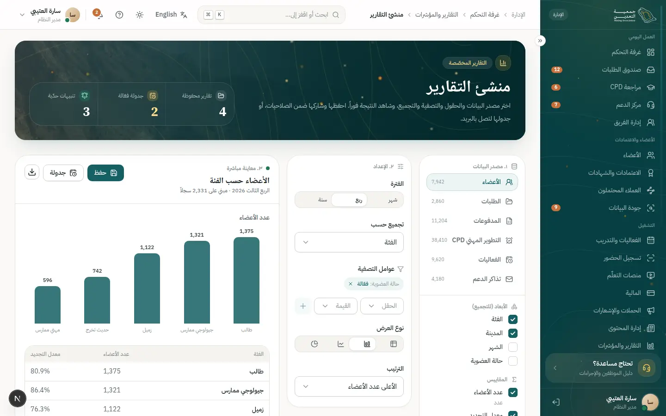Expand the تحتاج مساعدة؟ help card
This screenshot has width=666, height=416.
point(603,368)
